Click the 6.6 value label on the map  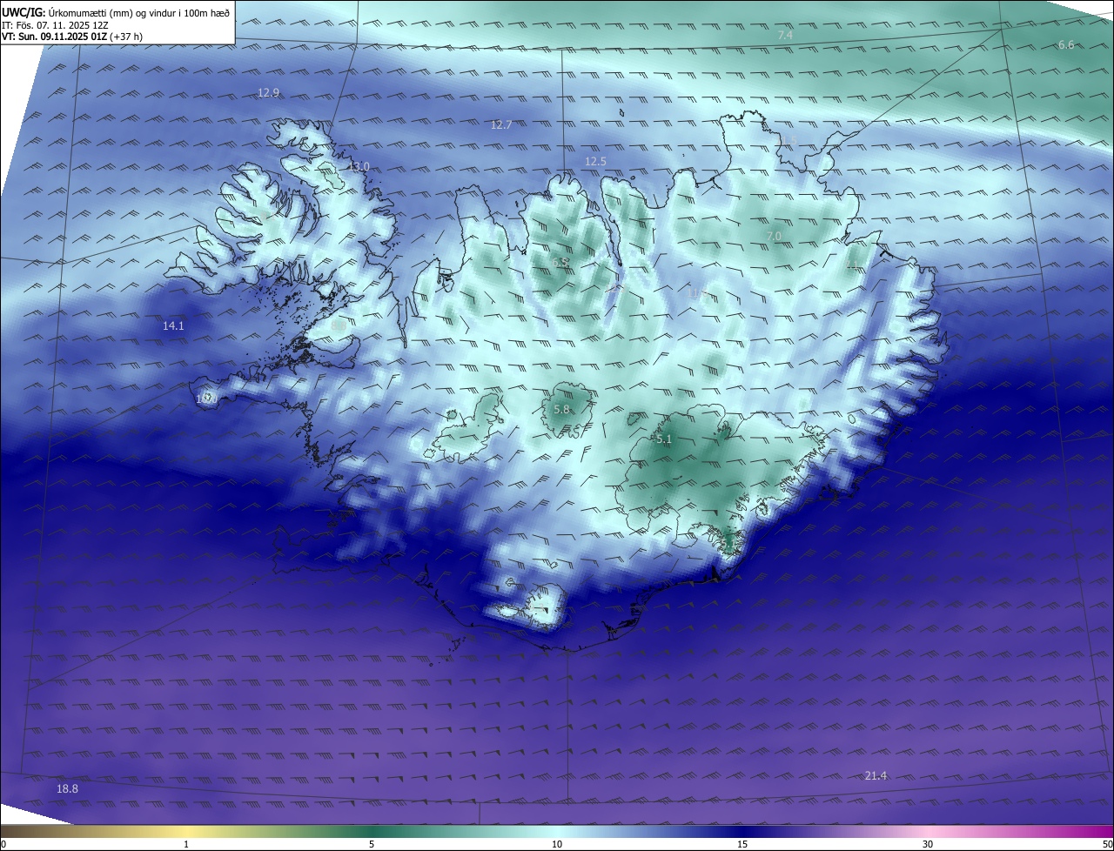pyautogui.click(x=1065, y=44)
